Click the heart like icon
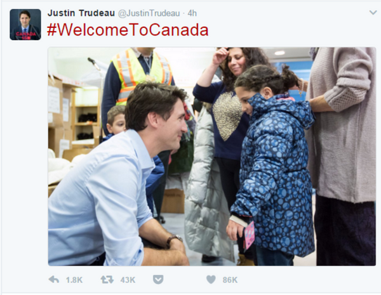This screenshot has width=381, height=295. click(x=211, y=279)
